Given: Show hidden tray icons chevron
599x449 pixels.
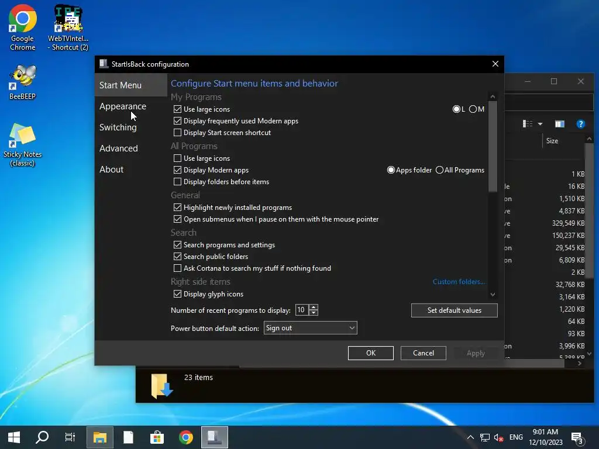Looking at the screenshot, I should (471, 437).
